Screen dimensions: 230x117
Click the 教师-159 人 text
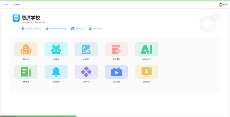(80, 29)
